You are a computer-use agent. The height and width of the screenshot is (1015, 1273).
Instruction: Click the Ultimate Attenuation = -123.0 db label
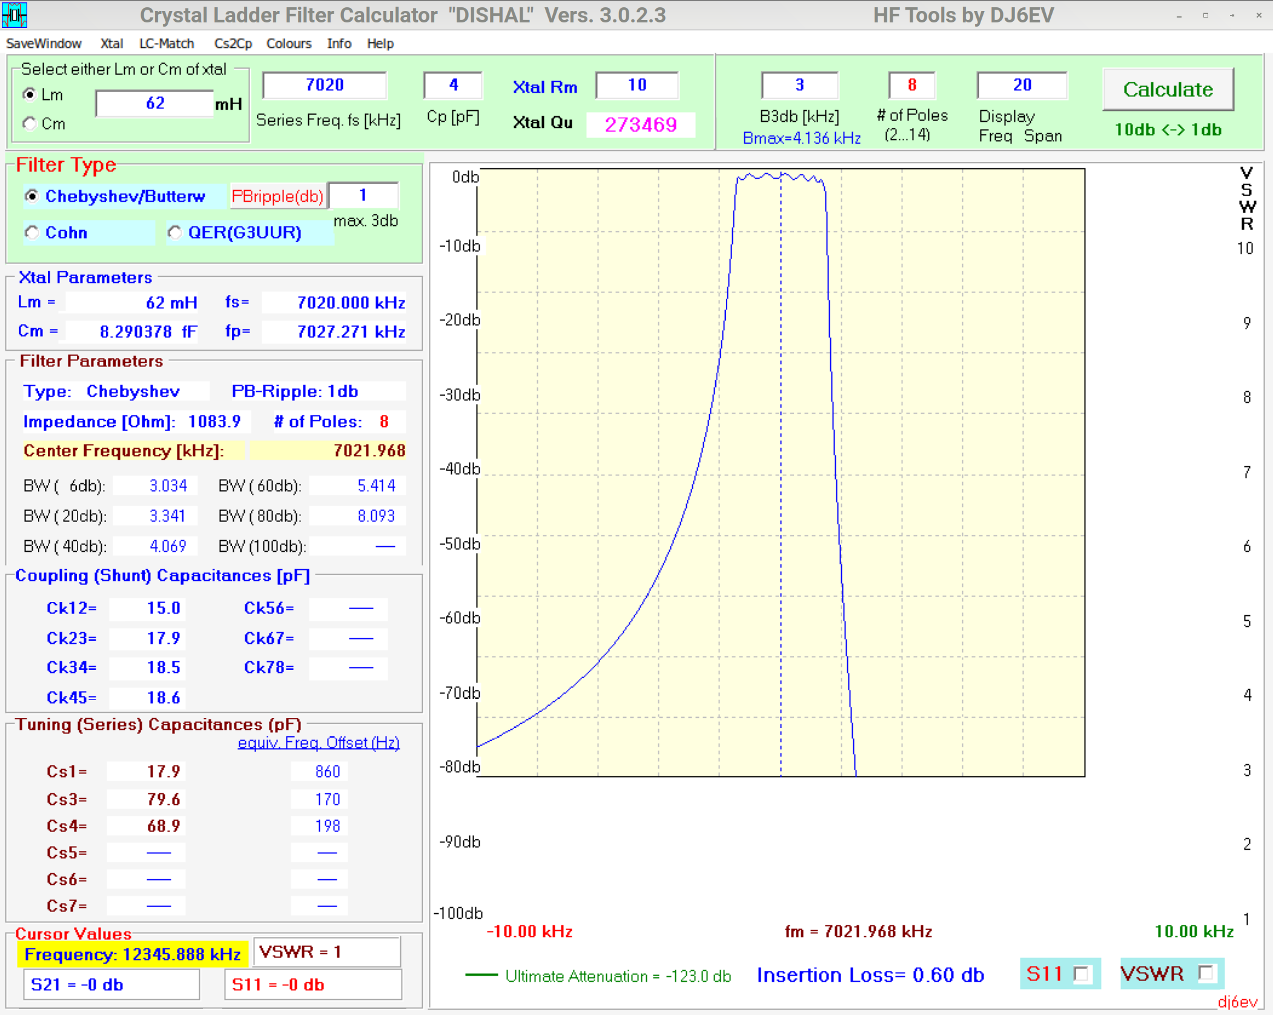[618, 976]
